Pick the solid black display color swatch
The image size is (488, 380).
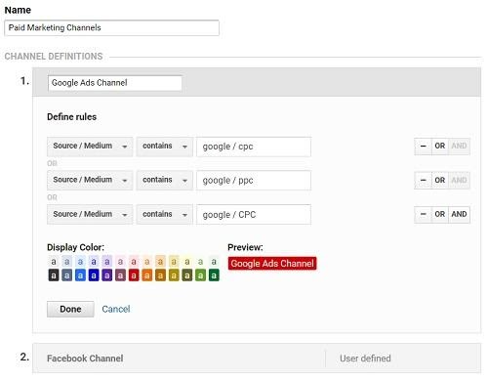click(x=54, y=275)
